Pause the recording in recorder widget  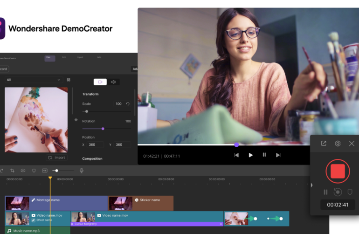(x=325, y=192)
